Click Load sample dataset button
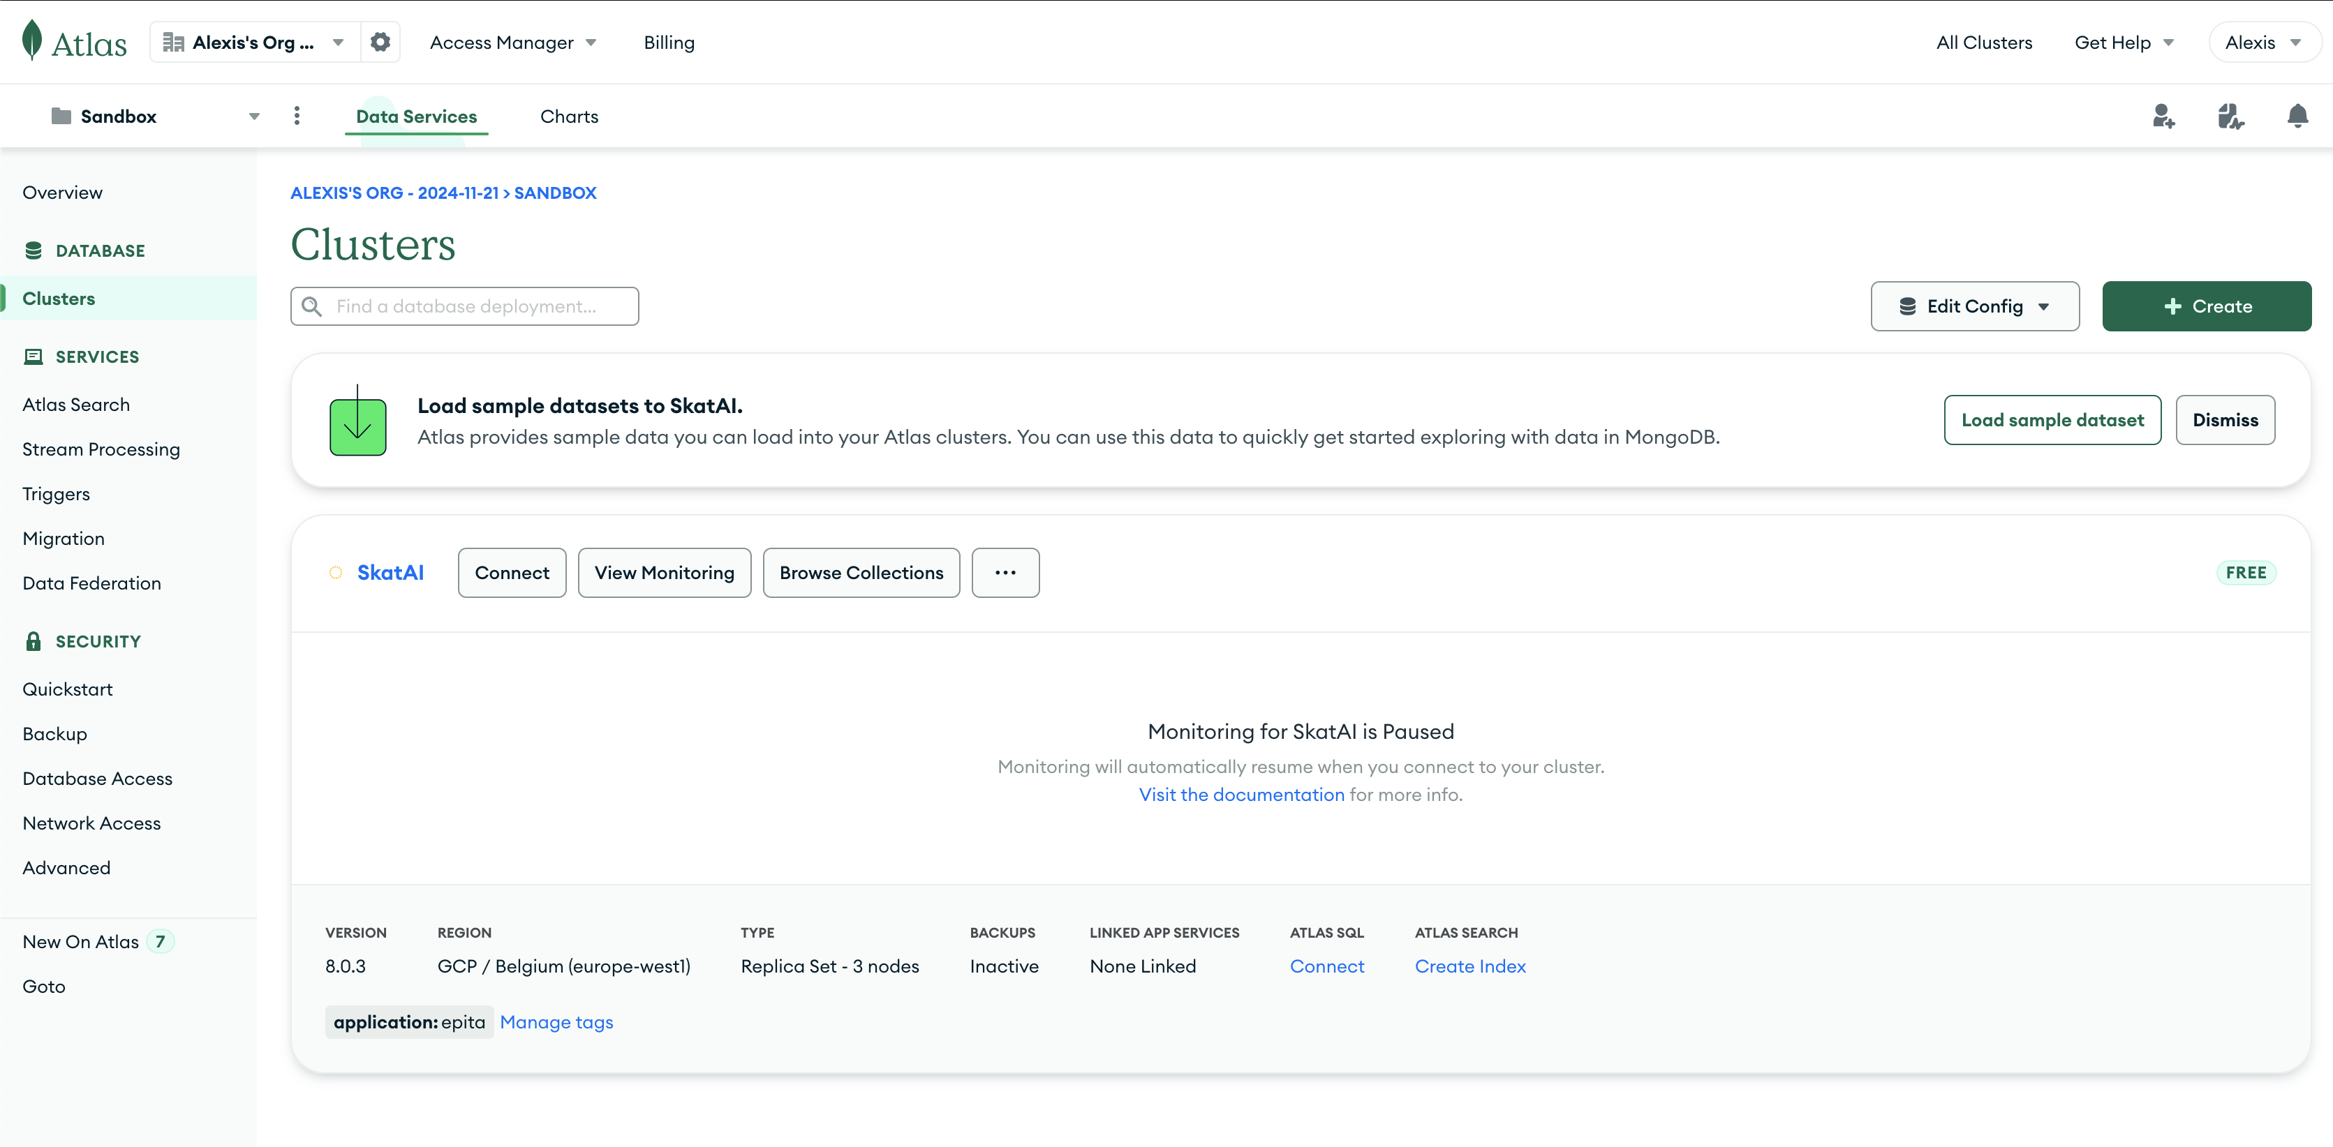Image resolution: width=2333 pixels, height=1147 pixels. coord(2052,419)
